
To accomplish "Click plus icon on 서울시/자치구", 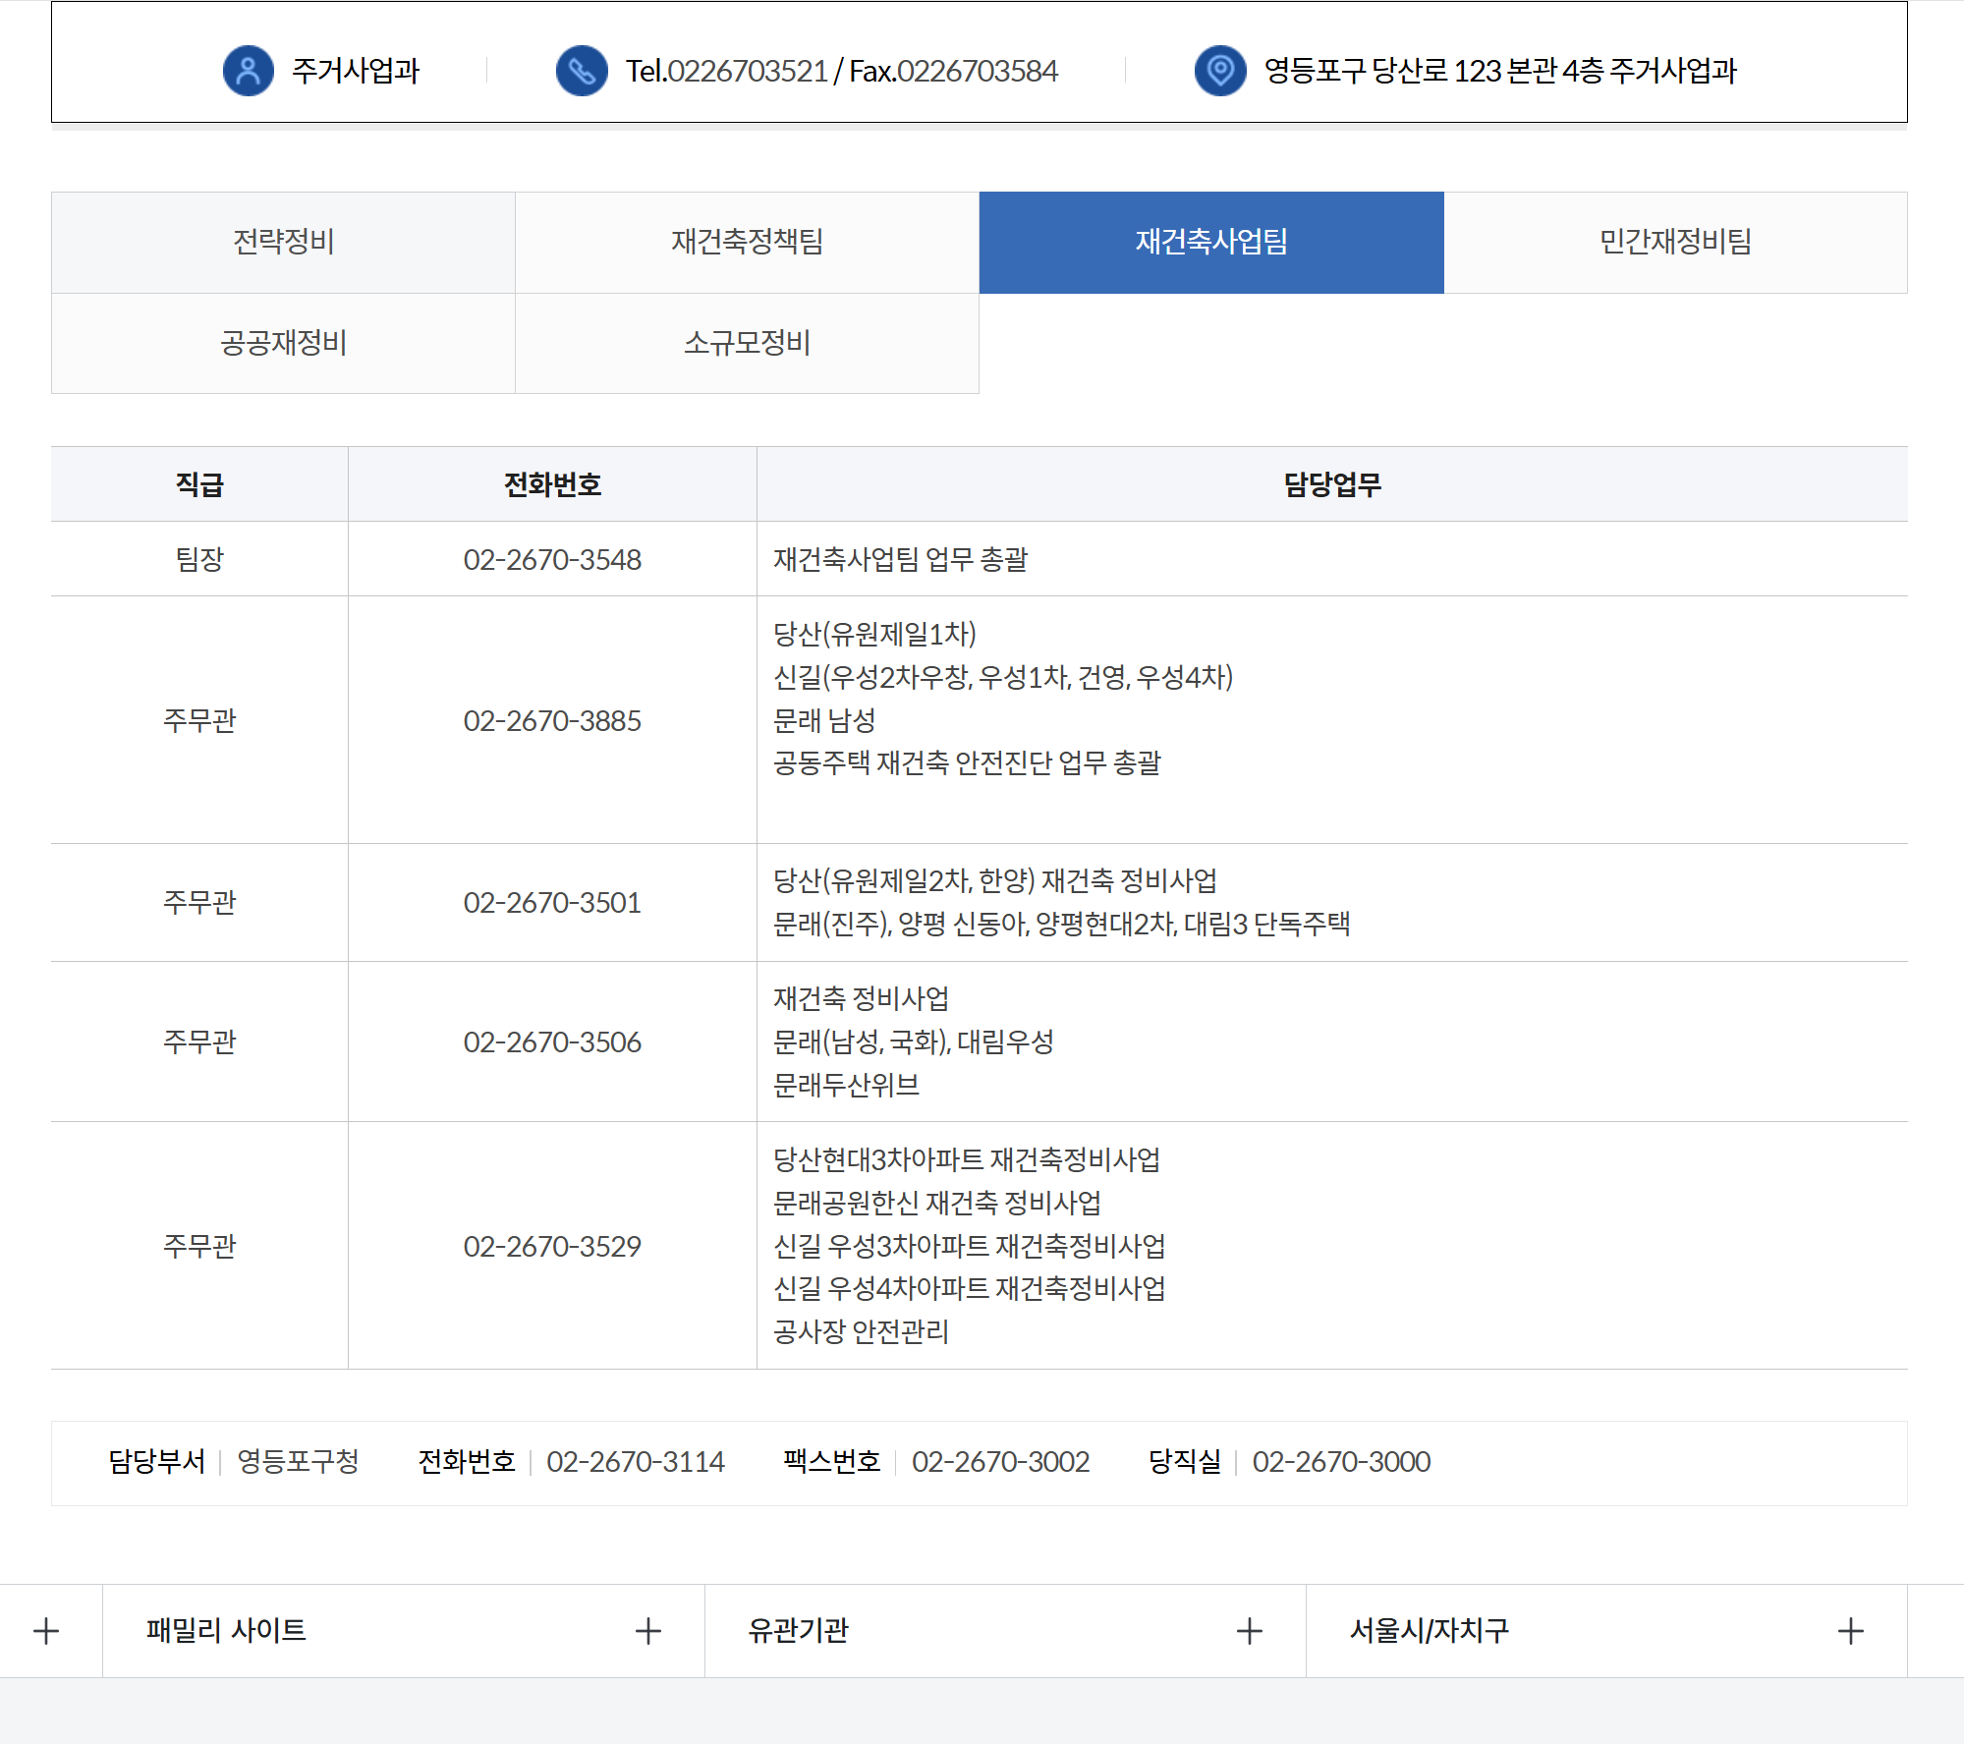I will (x=1850, y=1631).
